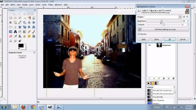Open the Presets dropdown
Viewport: 196px width, 110px height.
point(180,17)
